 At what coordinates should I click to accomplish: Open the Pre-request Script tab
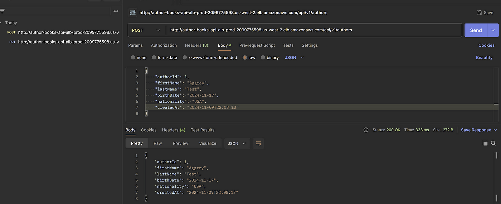(257, 45)
